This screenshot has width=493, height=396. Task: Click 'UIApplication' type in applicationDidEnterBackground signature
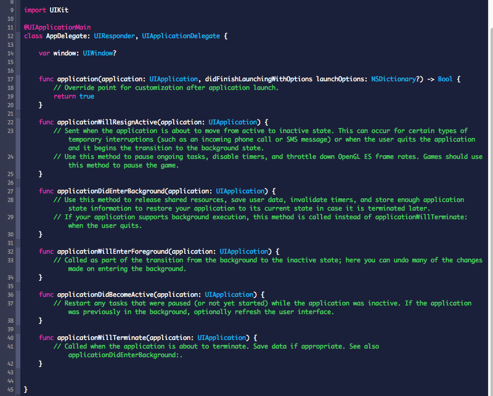coord(240,191)
